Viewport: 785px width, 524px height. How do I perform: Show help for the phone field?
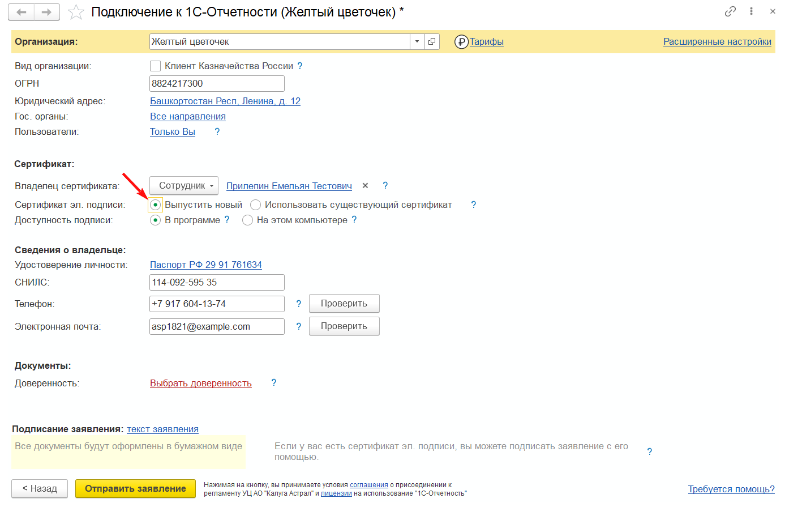click(x=299, y=304)
